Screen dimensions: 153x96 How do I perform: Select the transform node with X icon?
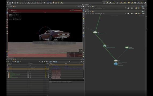pyautogui.click(x=105, y=46)
